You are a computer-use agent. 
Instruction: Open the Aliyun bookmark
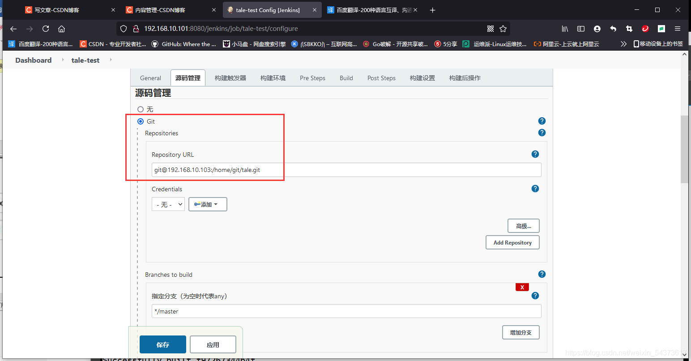click(x=566, y=44)
